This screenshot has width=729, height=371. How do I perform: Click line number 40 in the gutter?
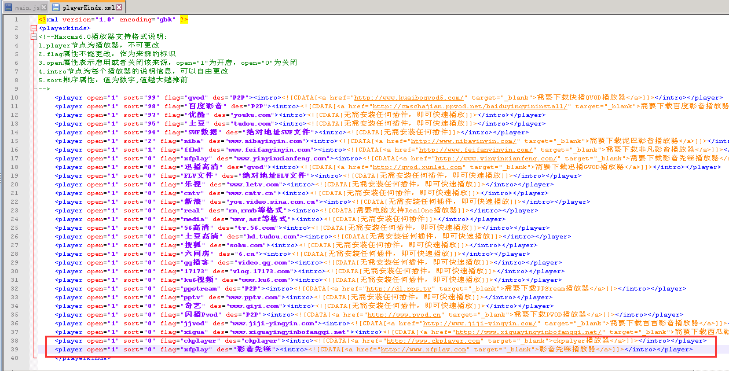15,358
